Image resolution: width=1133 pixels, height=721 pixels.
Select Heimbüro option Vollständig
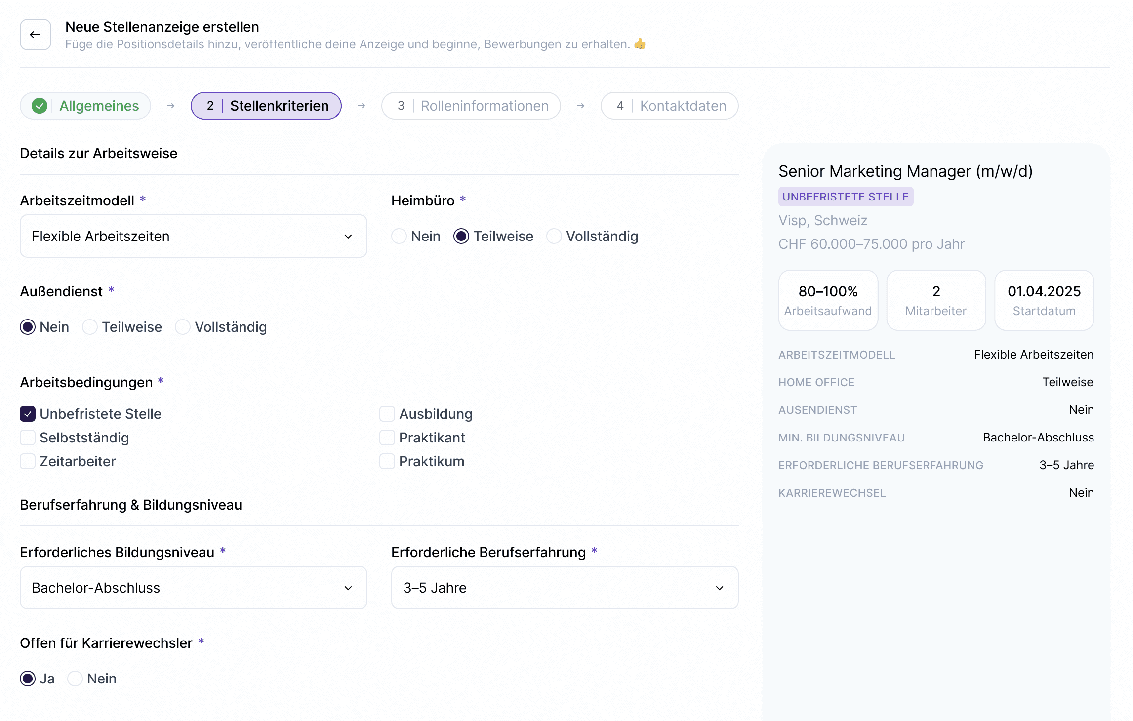[554, 237]
